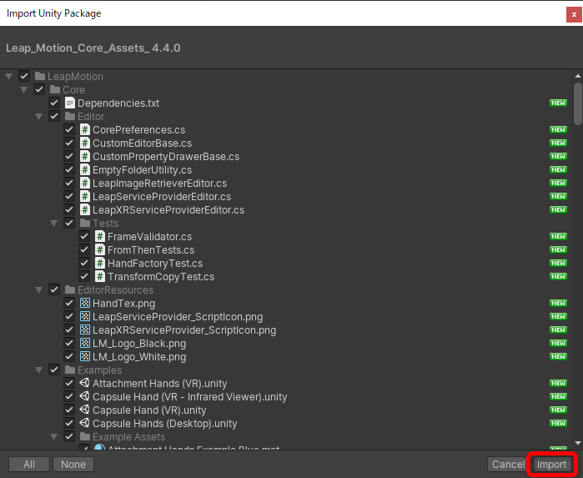Toggle the Capsule Hand (VR - Infrared Viewer).unity checkbox
The width and height of the screenshot is (583, 478).
pos(69,396)
